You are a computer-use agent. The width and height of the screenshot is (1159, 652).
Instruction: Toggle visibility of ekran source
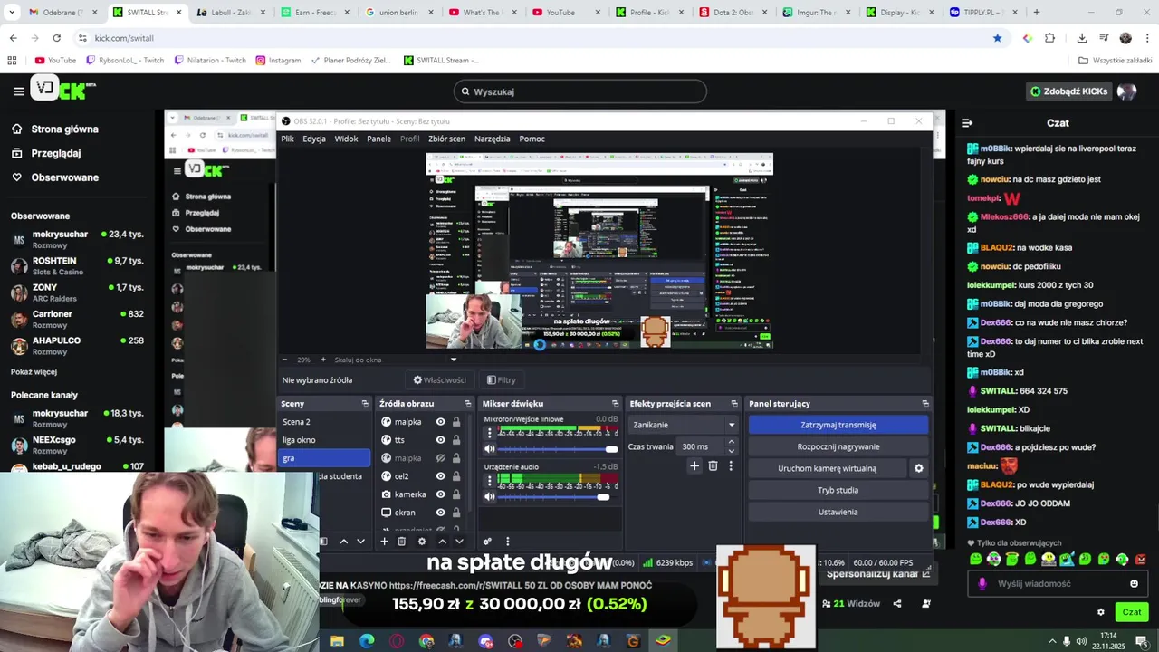[441, 513]
